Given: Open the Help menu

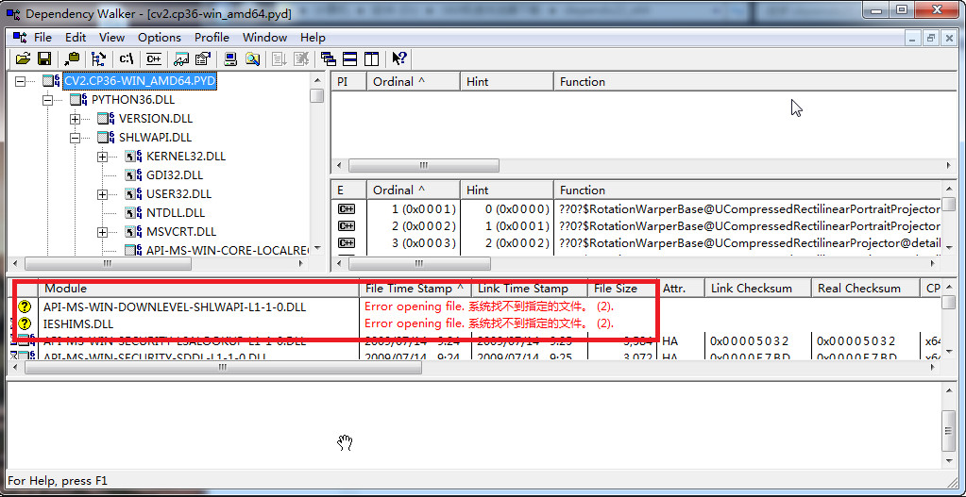Looking at the screenshot, I should point(313,38).
